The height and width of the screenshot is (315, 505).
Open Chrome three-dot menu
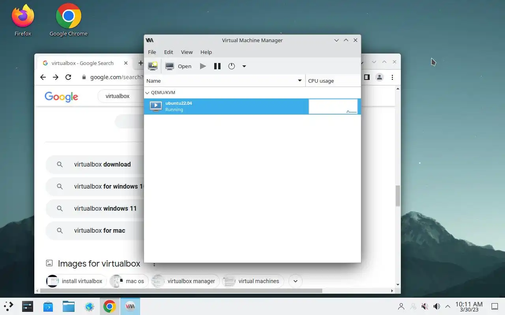392,77
